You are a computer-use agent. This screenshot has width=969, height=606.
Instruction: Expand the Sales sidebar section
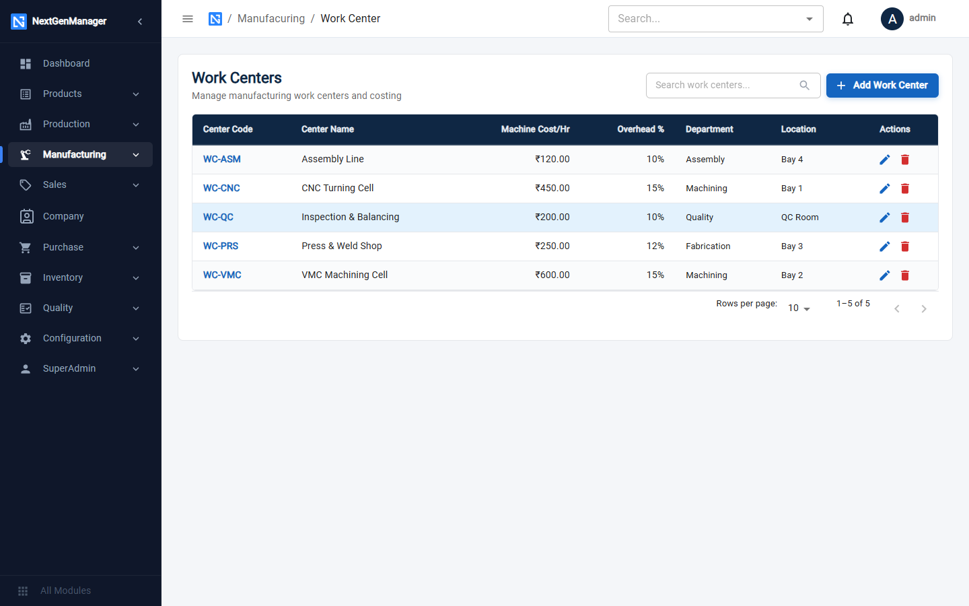click(x=81, y=185)
